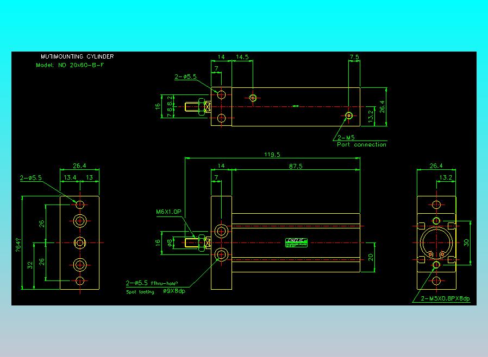This screenshot has width=488, height=357.
Task: Click the CHELIC logo on cylinder body
Action: (x=296, y=243)
